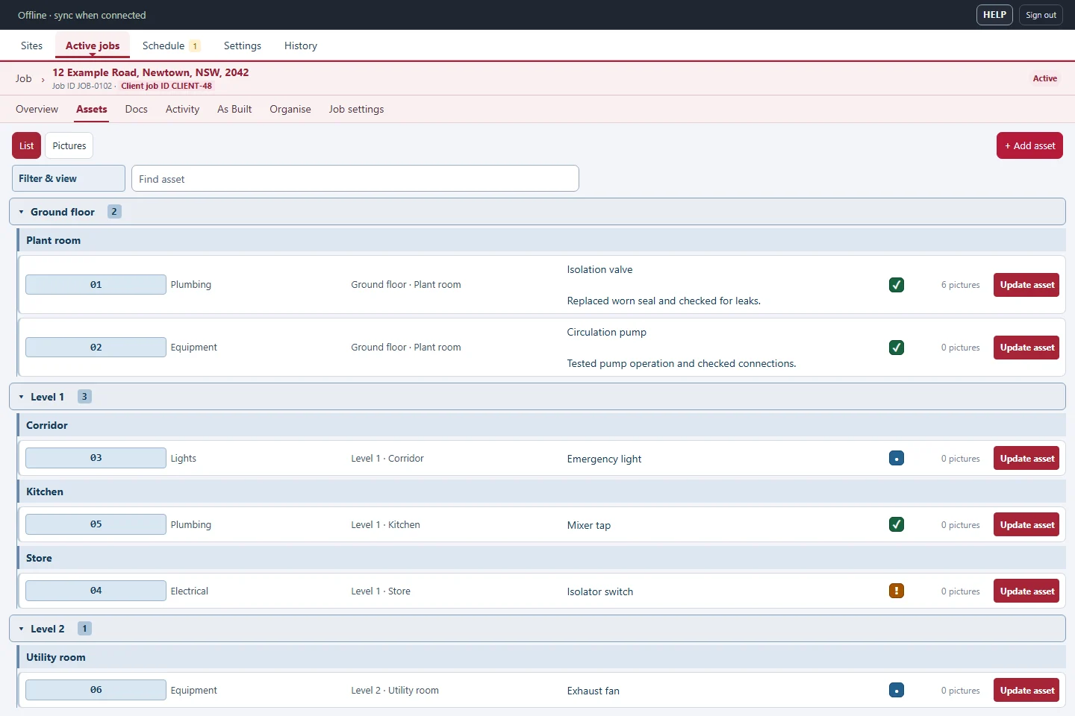The height and width of the screenshot is (716, 1075).
Task: Open the Schedule tab
Action: pyautogui.click(x=171, y=45)
